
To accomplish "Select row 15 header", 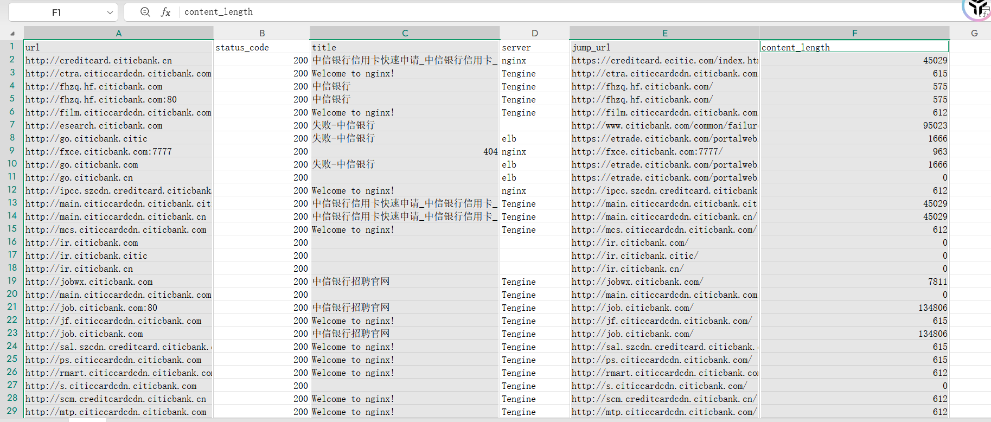I will tap(12, 229).
